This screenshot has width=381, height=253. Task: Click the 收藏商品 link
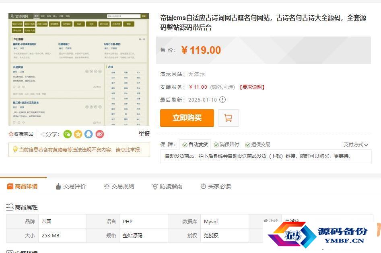tap(21, 134)
